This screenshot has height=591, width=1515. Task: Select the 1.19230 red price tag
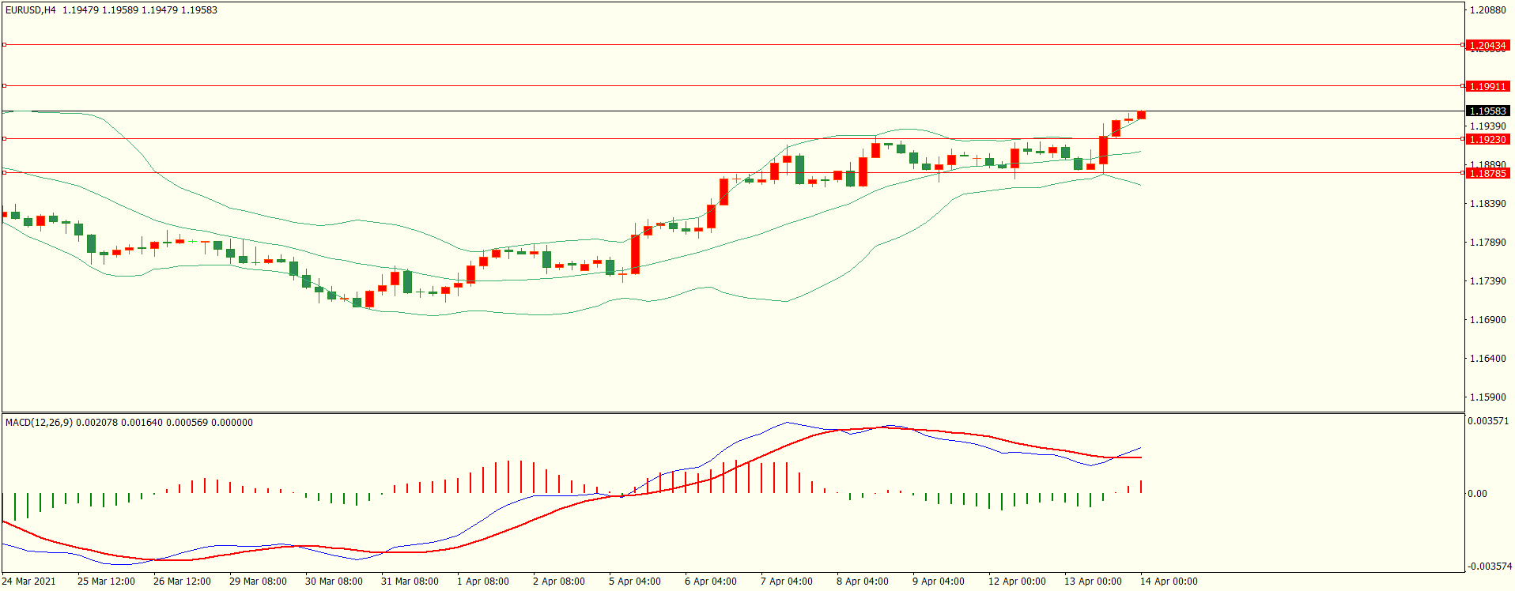point(1487,139)
